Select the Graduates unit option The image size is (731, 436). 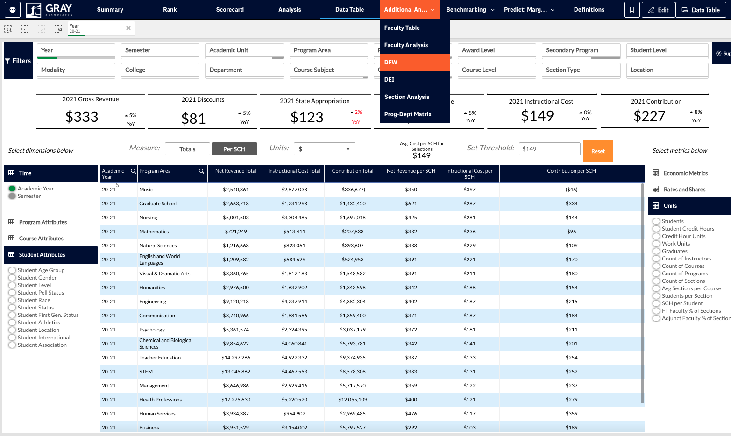click(656, 251)
